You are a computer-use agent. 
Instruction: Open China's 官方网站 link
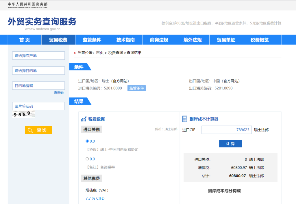click(231, 81)
